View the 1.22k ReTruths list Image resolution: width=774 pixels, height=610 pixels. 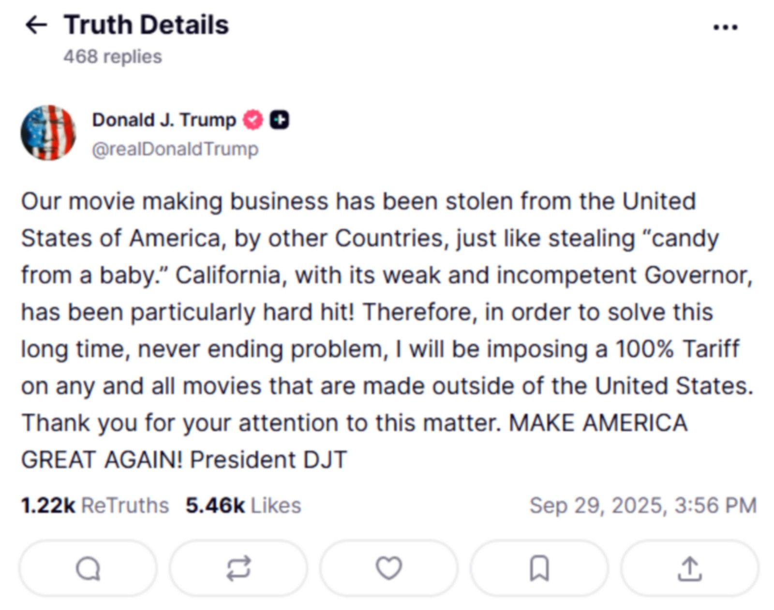click(x=95, y=506)
